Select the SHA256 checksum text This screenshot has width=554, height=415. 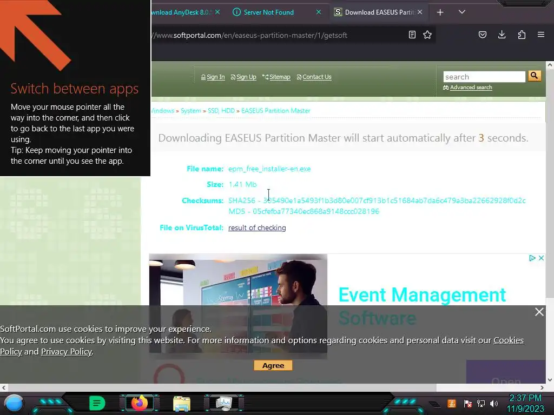pyautogui.click(x=377, y=200)
